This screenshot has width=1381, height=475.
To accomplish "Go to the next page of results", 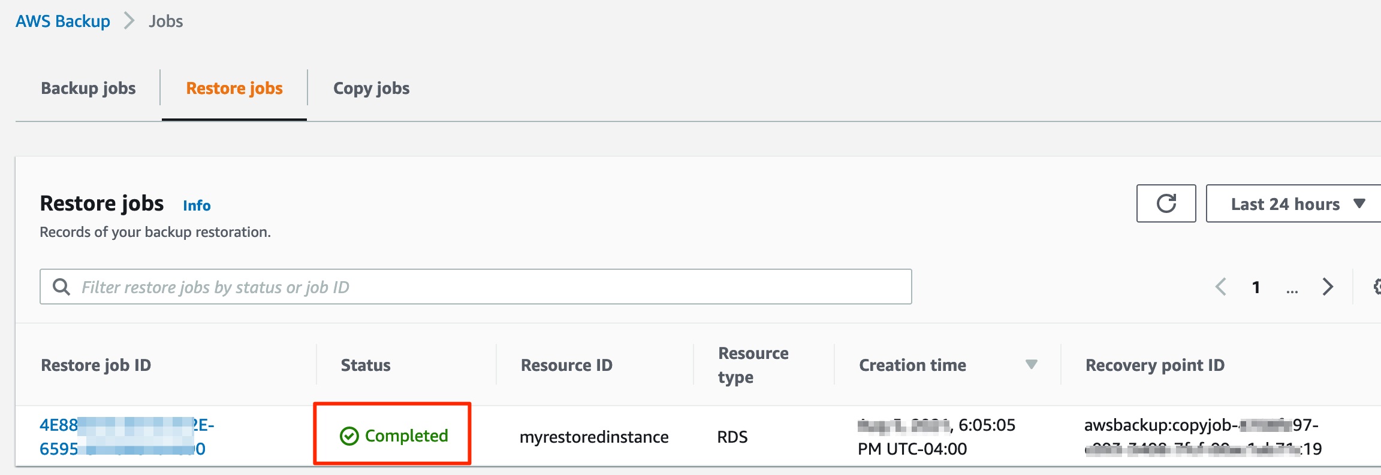I will 1328,287.
